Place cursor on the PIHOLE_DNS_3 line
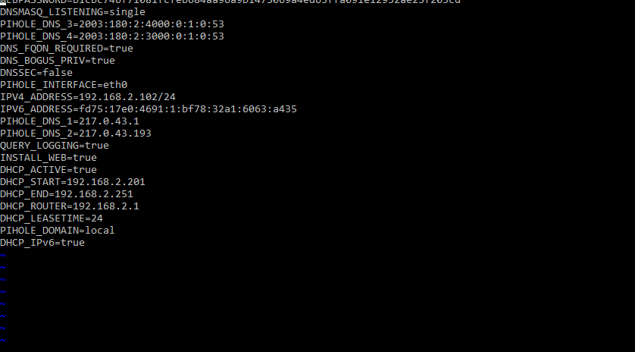 click(111, 24)
